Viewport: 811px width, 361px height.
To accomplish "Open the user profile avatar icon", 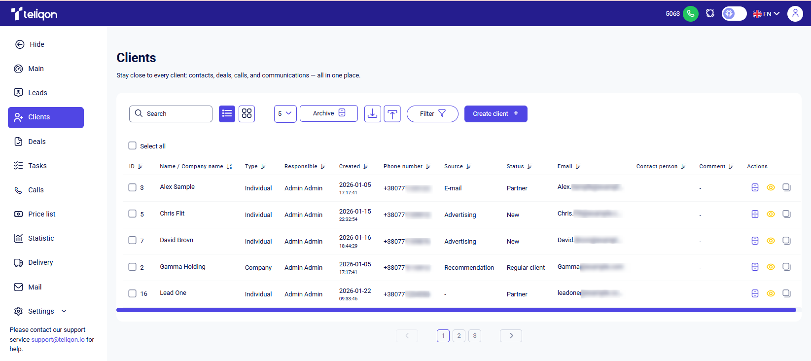I will coord(795,14).
